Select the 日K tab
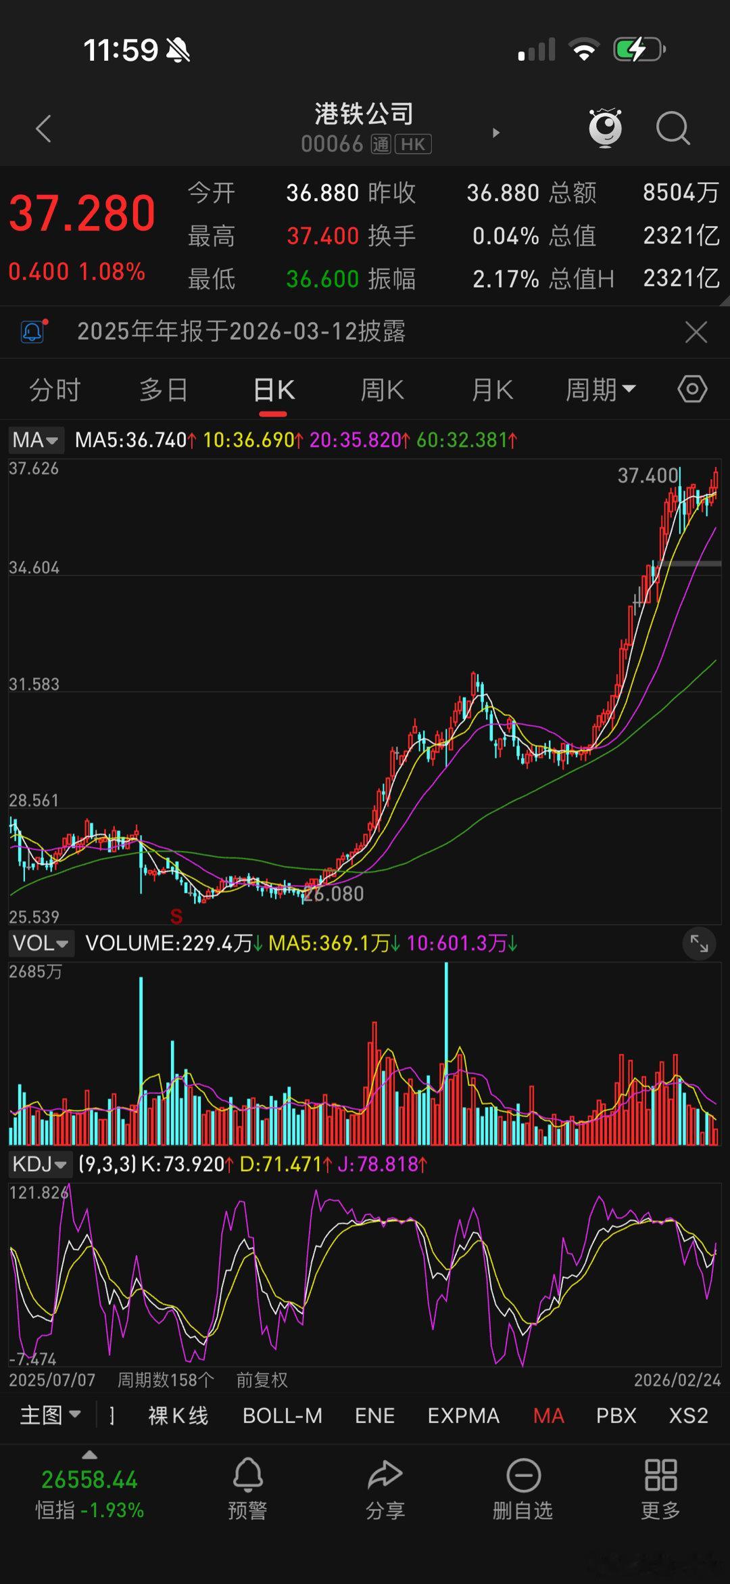 274,390
